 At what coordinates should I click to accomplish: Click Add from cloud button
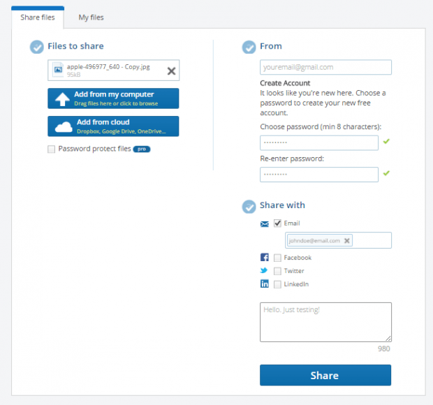[113, 126]
